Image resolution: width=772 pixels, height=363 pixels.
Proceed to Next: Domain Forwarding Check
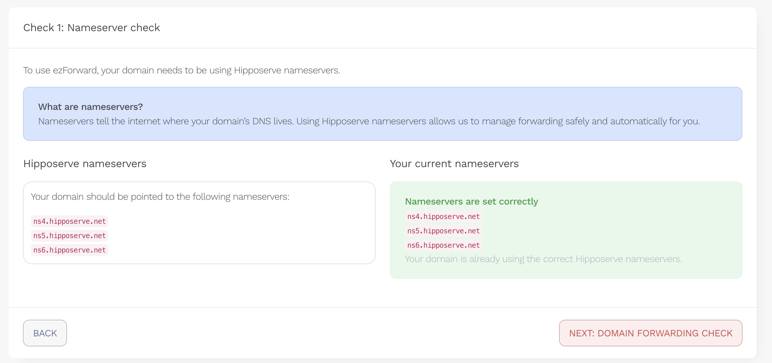click(650, 333)
